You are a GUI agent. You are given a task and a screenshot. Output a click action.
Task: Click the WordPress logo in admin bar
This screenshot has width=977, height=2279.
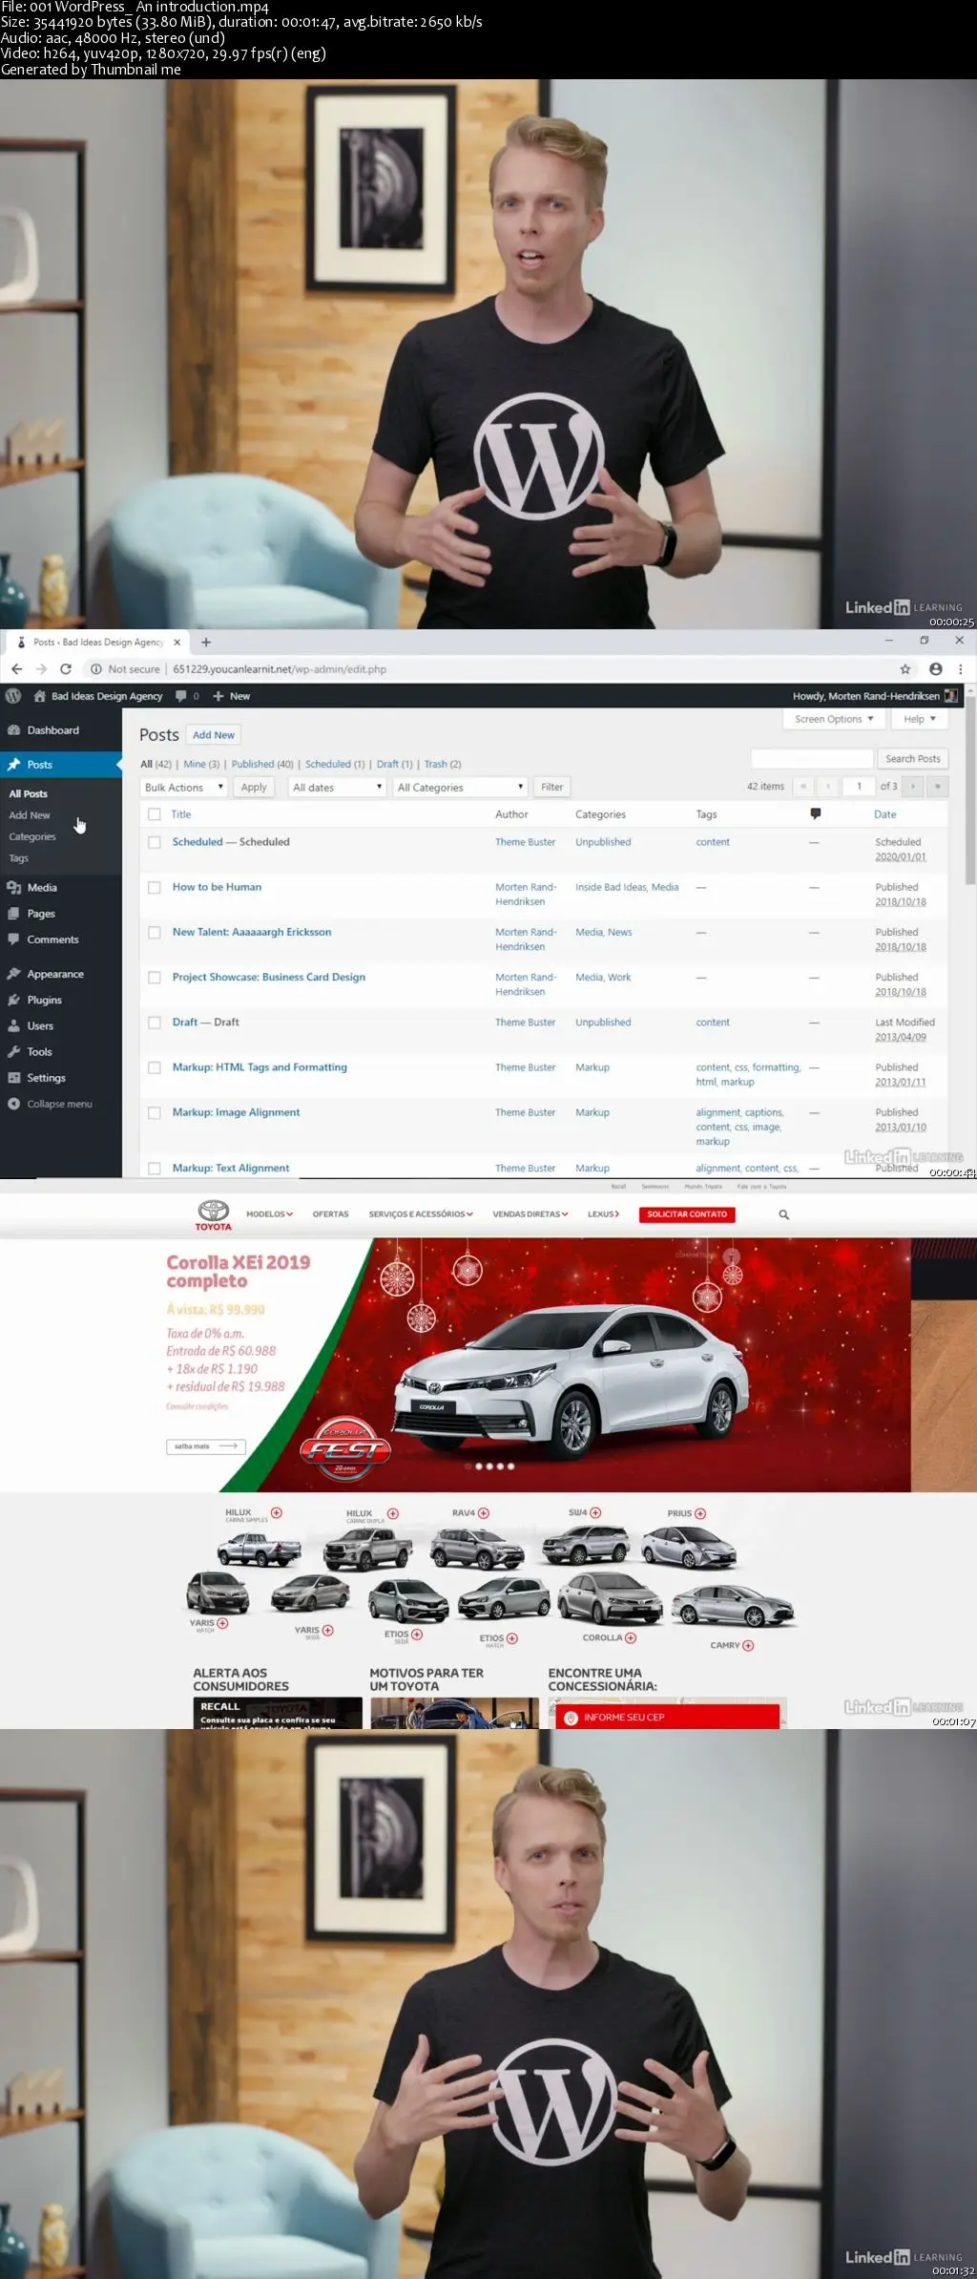pos(13,696)
